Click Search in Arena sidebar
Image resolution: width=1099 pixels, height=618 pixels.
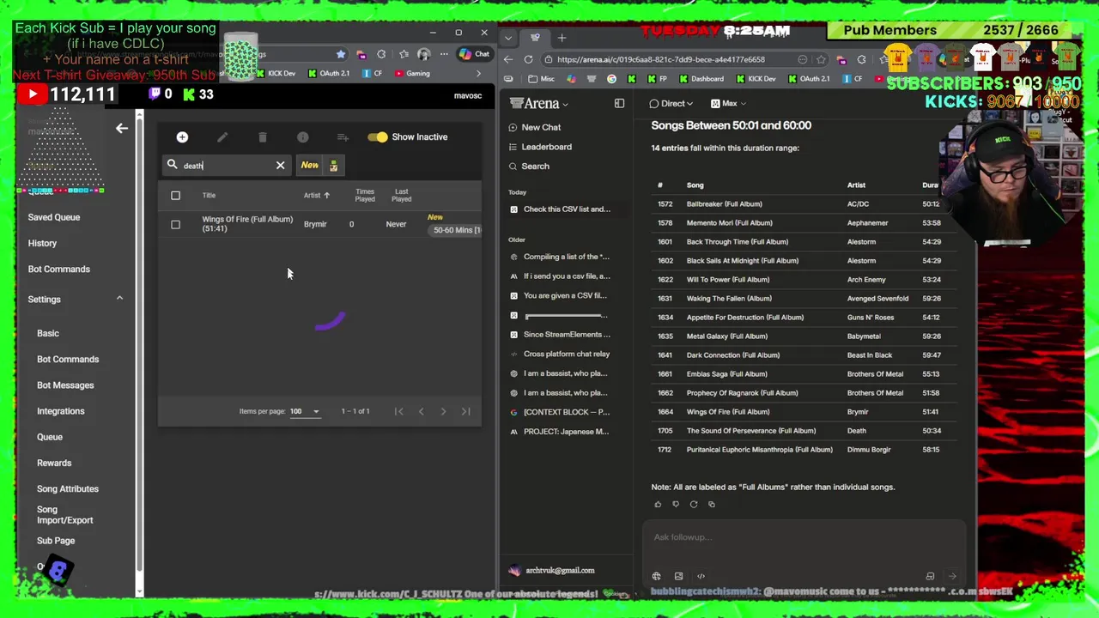[x=529, y=167]
